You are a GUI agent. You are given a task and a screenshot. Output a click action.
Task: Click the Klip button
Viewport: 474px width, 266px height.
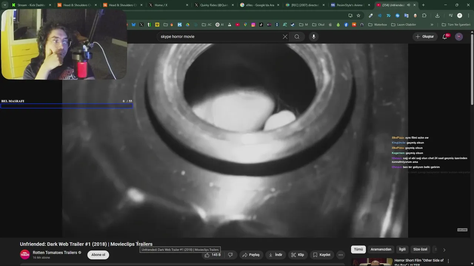[297, 255]
